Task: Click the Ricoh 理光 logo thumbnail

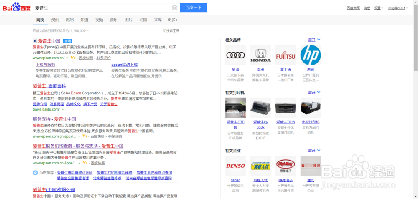Action: [311, 166]
